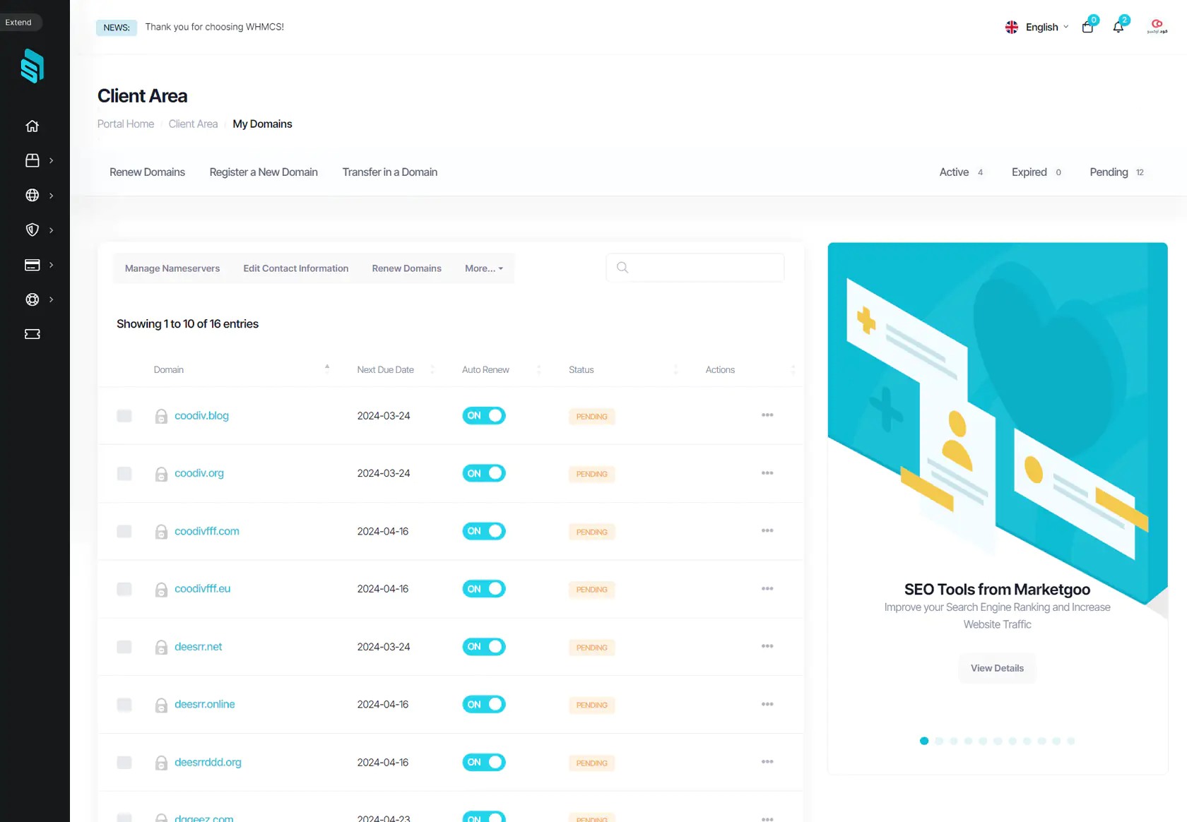Viewport: 1187px width, 822px height.
Task: Expand the support sidebar submenu chevron
Action: [51, 299]
